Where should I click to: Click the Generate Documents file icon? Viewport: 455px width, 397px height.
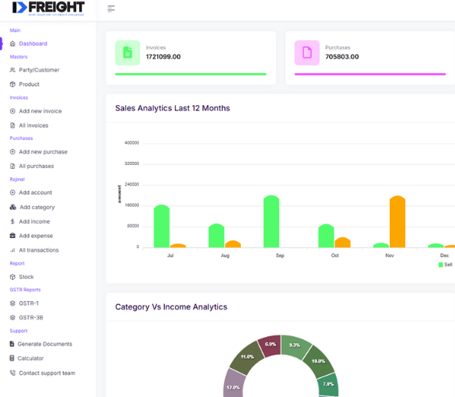(x=12, y=344)
